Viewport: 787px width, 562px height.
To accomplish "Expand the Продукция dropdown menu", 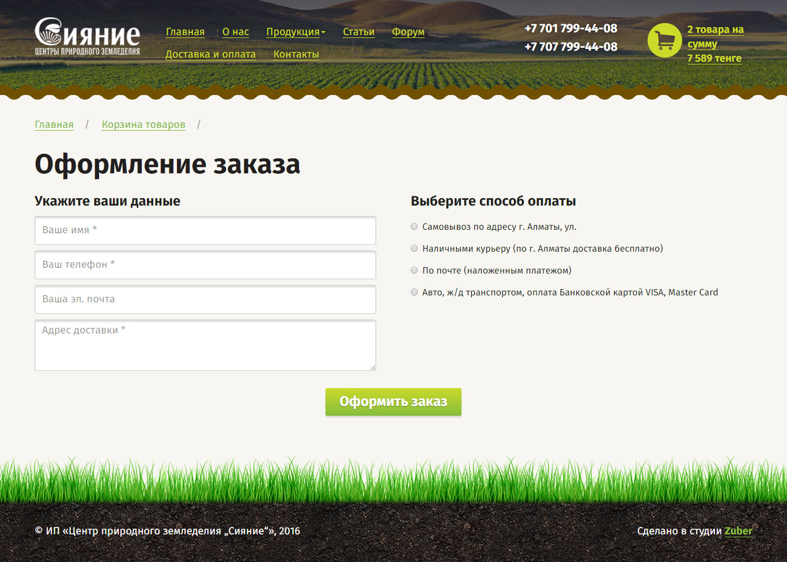I will pos(295,32).
